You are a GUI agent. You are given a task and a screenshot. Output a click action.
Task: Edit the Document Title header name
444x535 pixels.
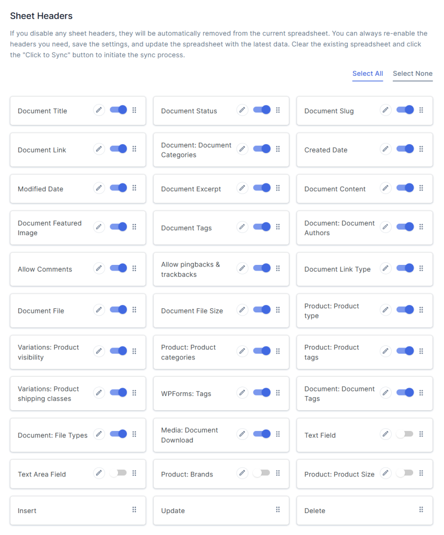click(x=99, y=110)
